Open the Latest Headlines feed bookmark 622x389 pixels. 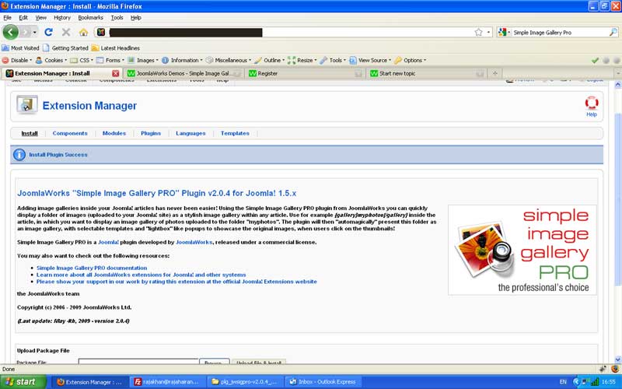coord(115,48)
